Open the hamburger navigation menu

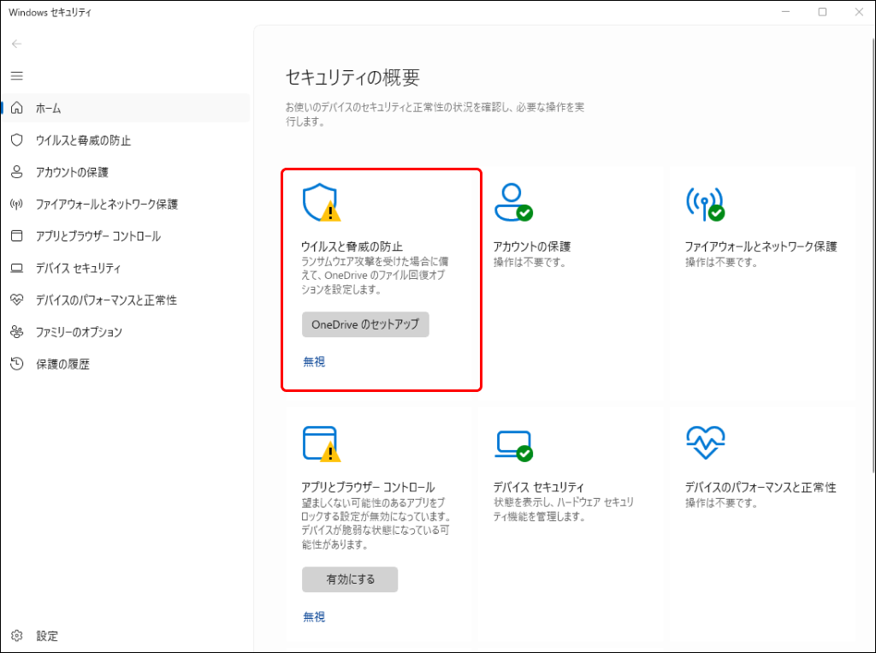pyautogui.click(x=17, y=75)
